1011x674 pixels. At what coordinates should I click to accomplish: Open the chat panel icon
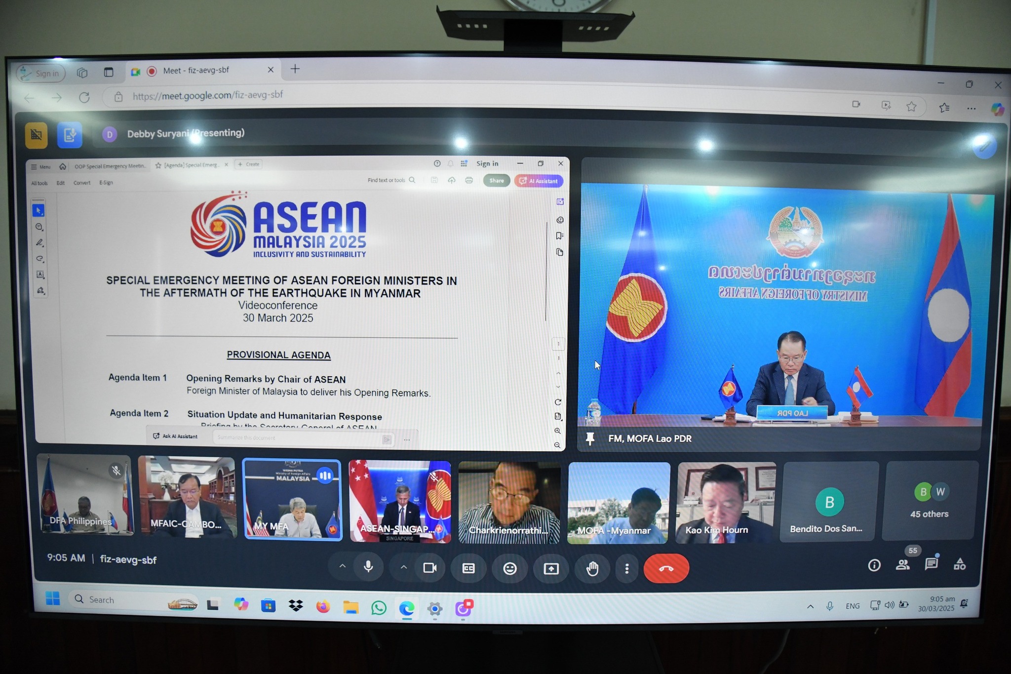[931, 564]
